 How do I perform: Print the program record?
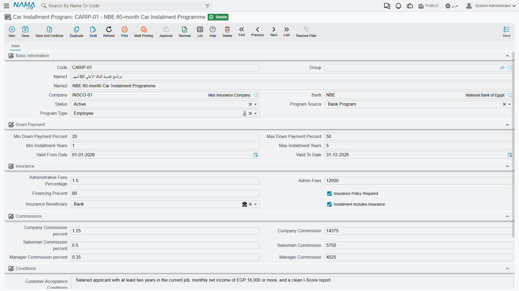[x=125, y=32]
